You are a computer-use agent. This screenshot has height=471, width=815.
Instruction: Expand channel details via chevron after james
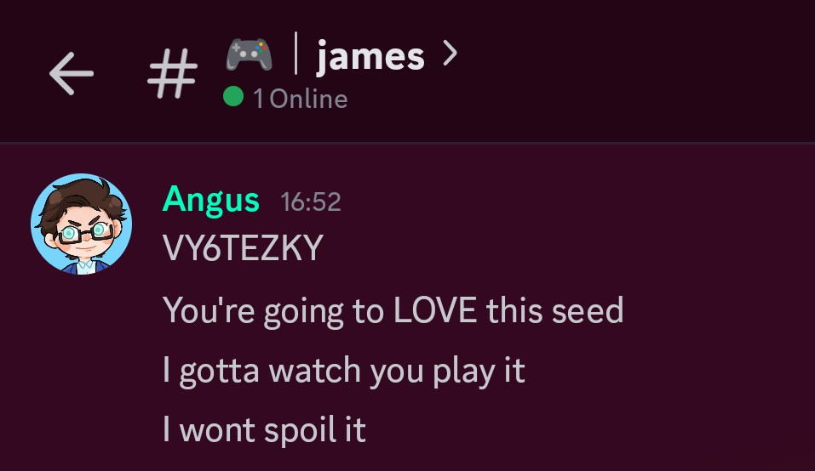(x=451, y=54)
